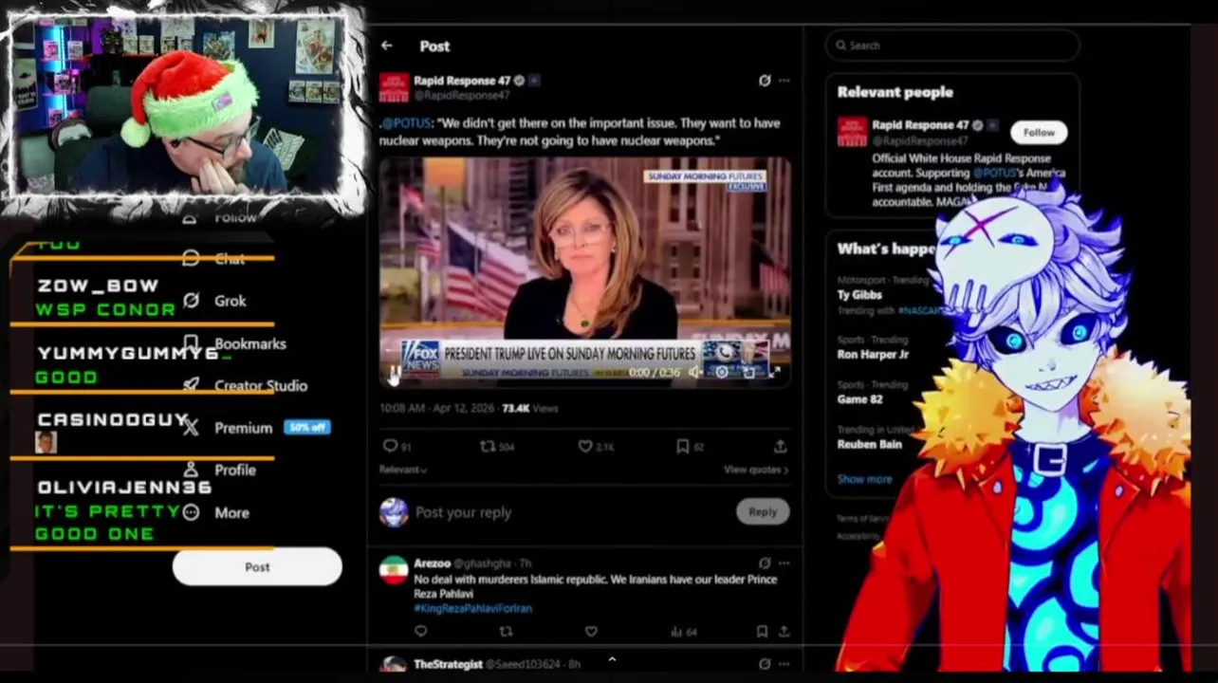
Task: Share the Rapid Response post
Action: pos(780,446)
